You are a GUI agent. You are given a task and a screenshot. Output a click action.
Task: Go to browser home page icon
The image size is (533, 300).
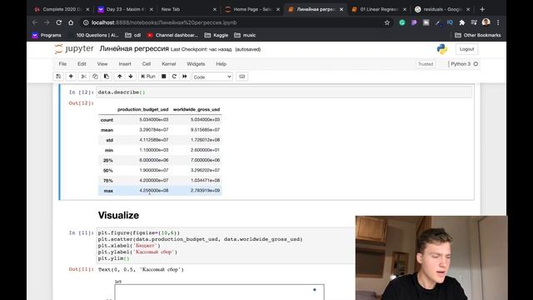71,22
